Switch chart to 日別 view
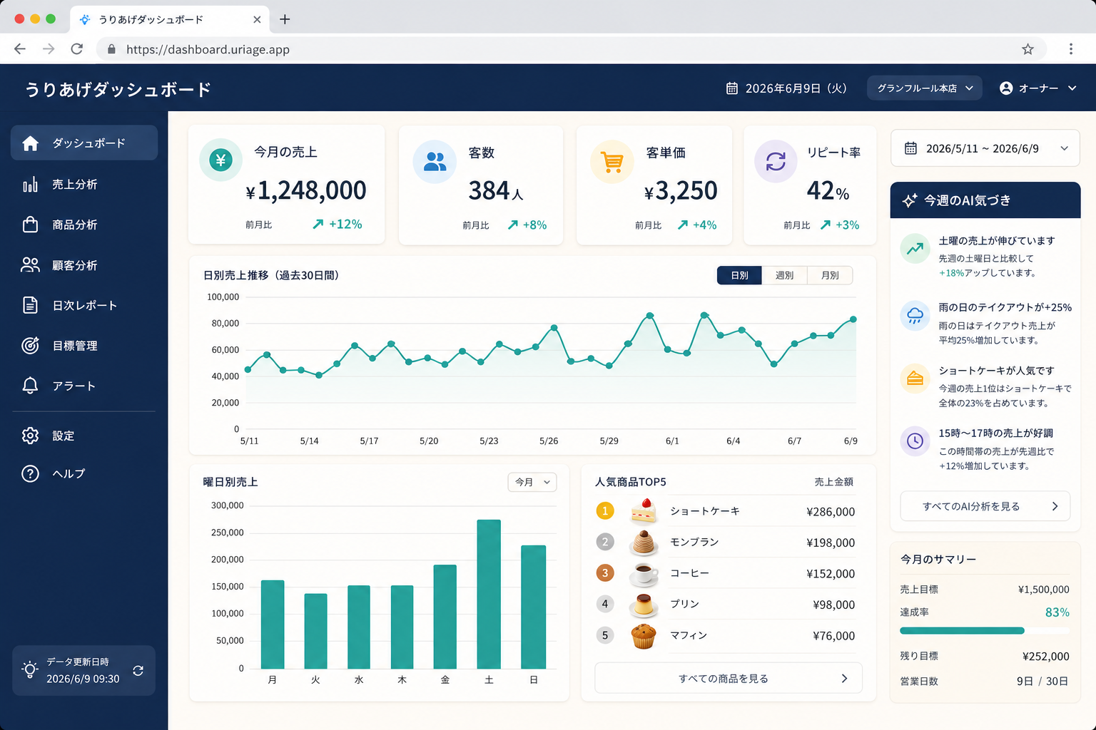Image resolution: width=1096 pixels, height=730 pixels. point(739,275)
